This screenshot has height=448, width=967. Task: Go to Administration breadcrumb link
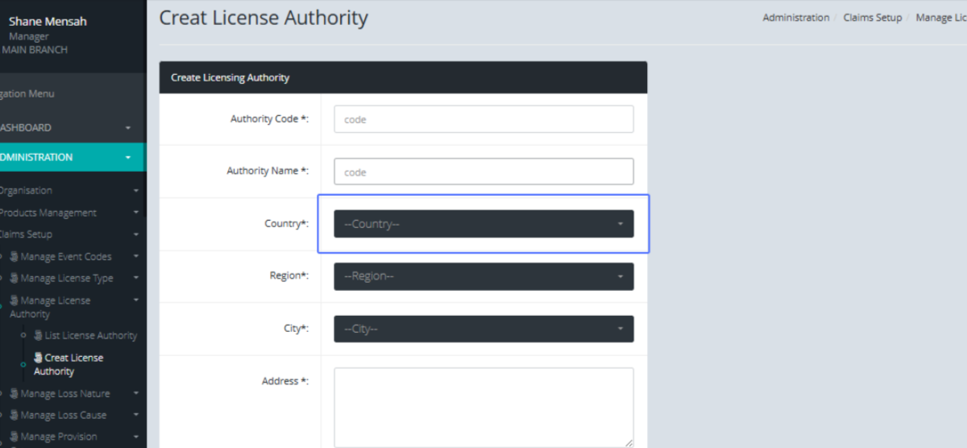(795, 18)
